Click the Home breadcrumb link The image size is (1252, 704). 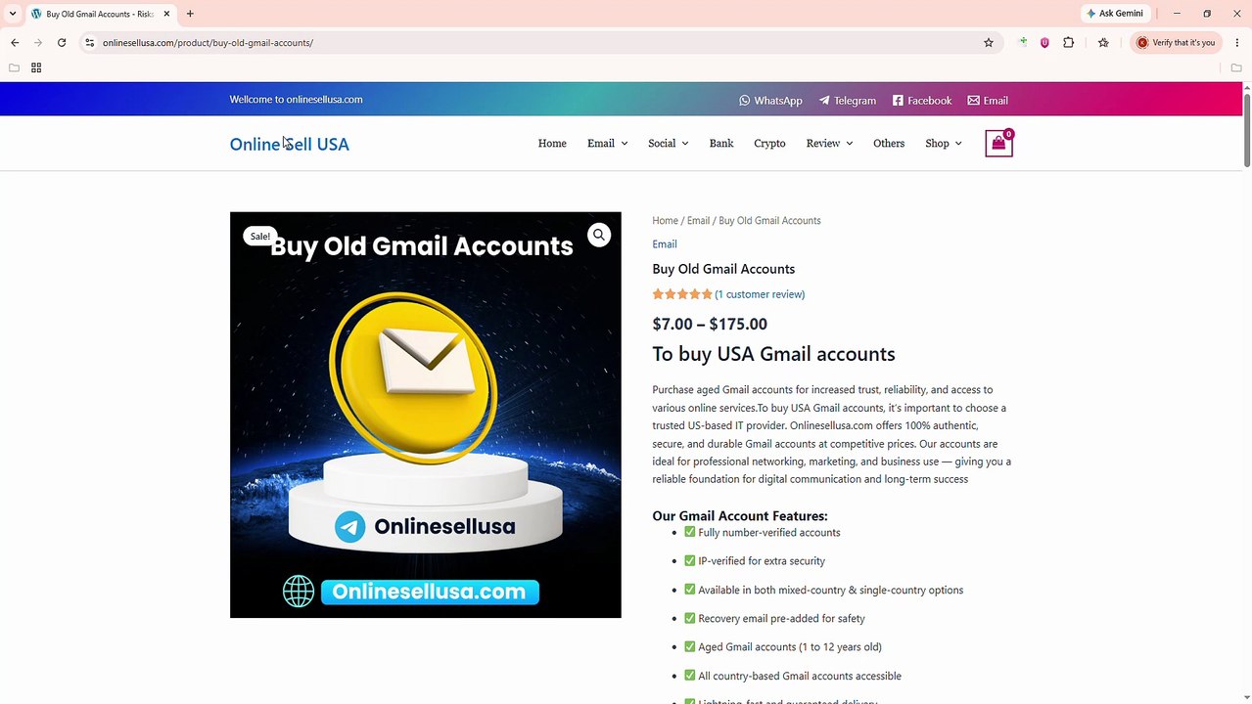pyautogui.click(x=666, y=220)
